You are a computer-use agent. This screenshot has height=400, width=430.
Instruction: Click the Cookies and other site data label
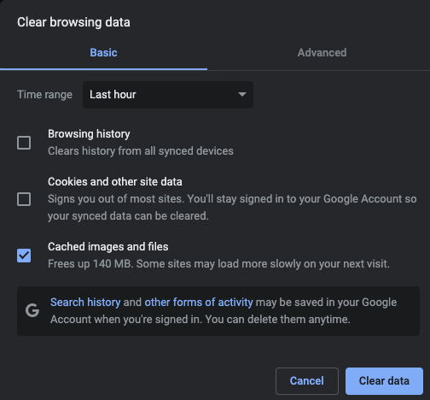coord(115,182)
